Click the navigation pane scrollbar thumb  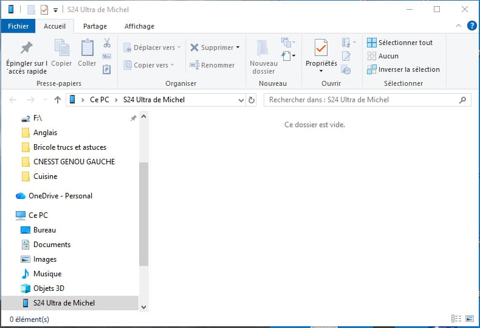click(x=143, y=213)
